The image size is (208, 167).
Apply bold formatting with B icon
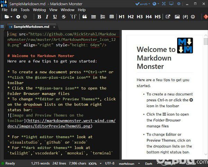click(x=39, y=17)
